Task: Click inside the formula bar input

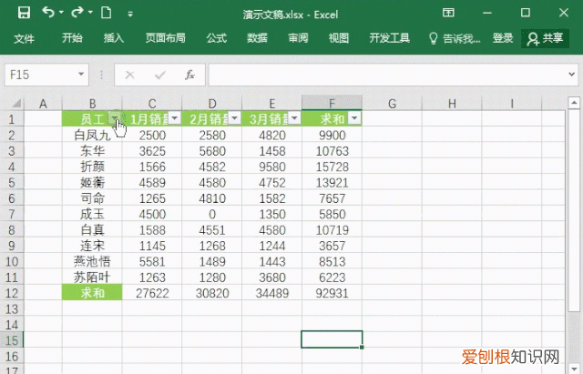Action: (x=386, y=75)
